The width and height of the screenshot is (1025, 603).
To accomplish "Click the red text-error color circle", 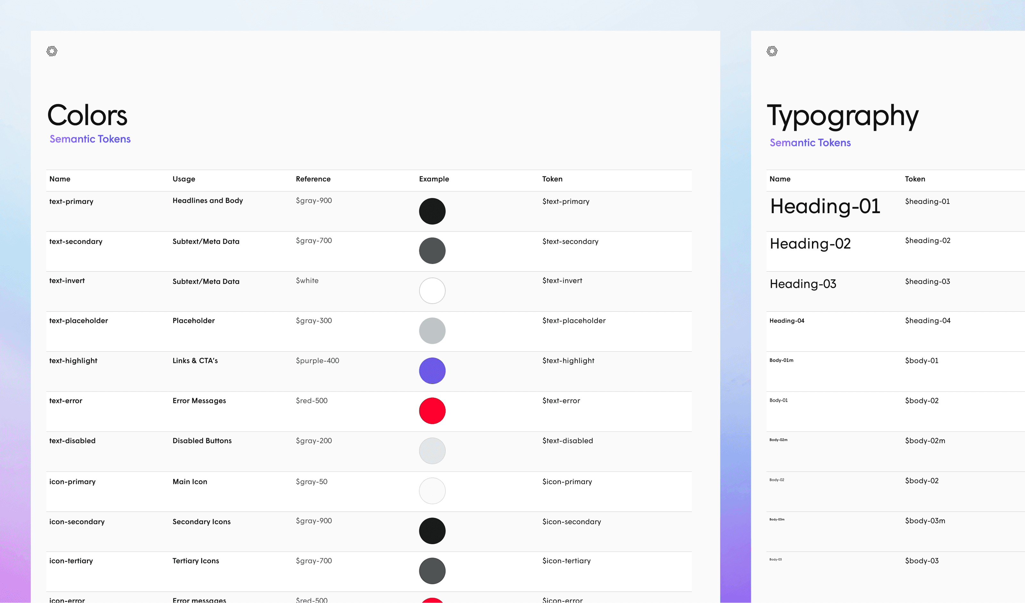I will coord(432,411).
